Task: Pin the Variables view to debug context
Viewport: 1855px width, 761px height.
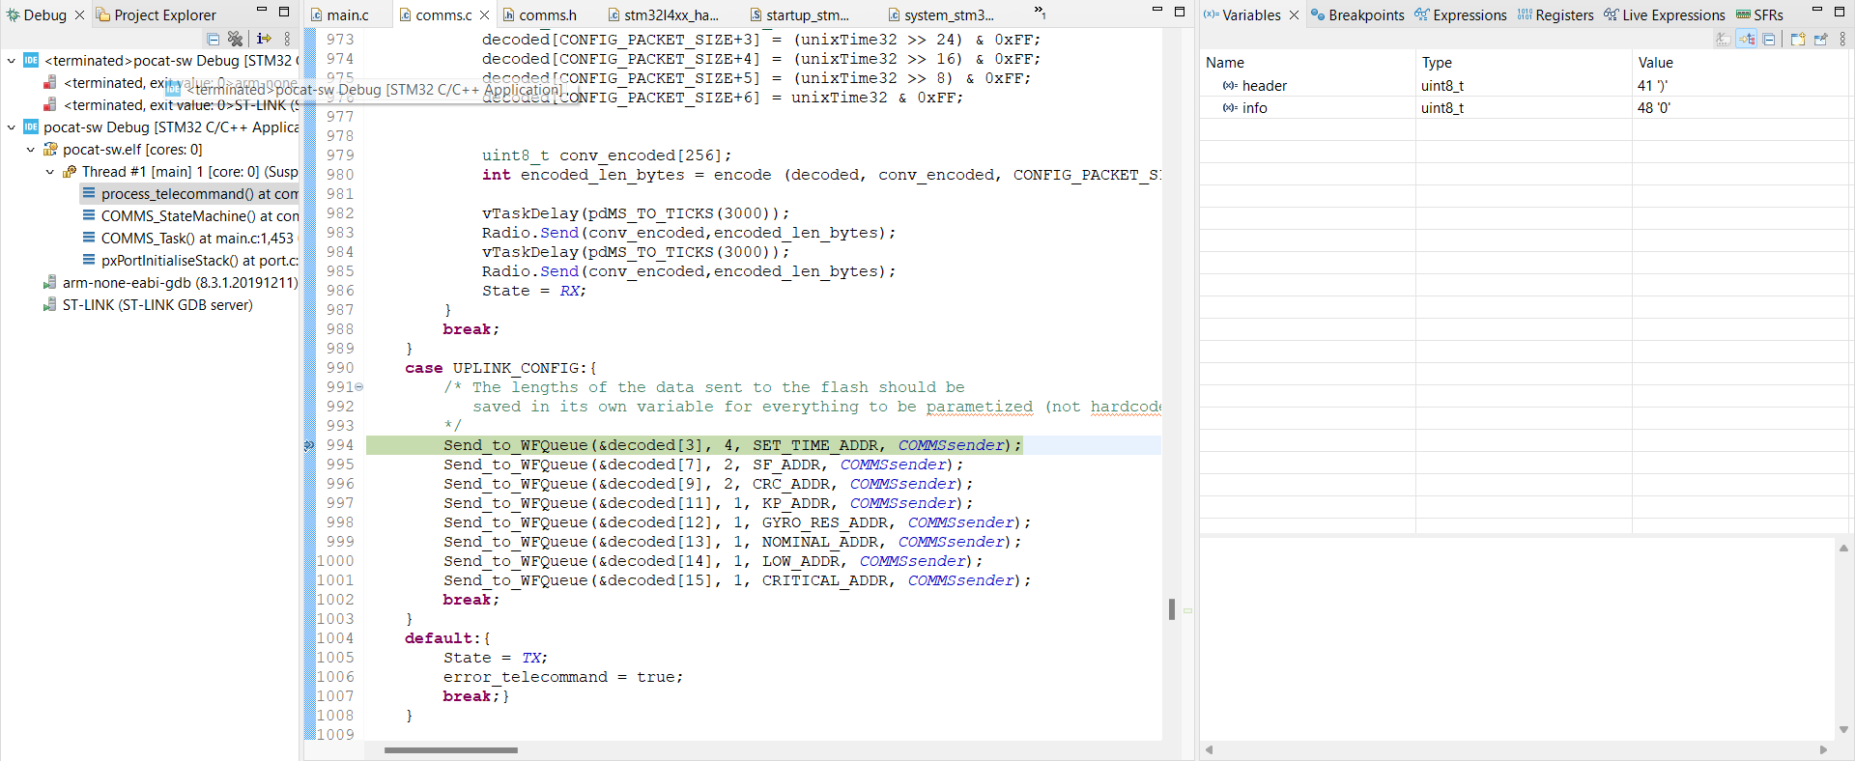Action: pyautogui.click(x=1821, y=39)
